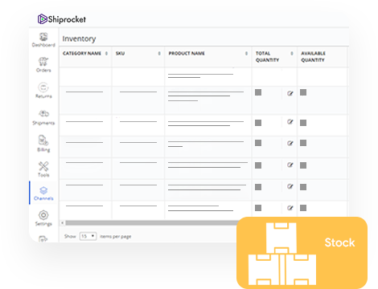378x289 pixels.
Task: Open the items per page dropdown
Action: 88,236
